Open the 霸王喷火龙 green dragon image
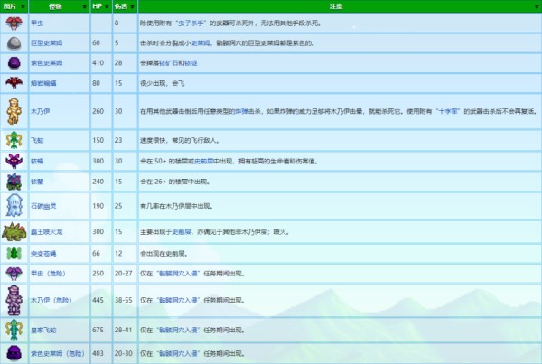The image size is (542, 364). [15, 232]
